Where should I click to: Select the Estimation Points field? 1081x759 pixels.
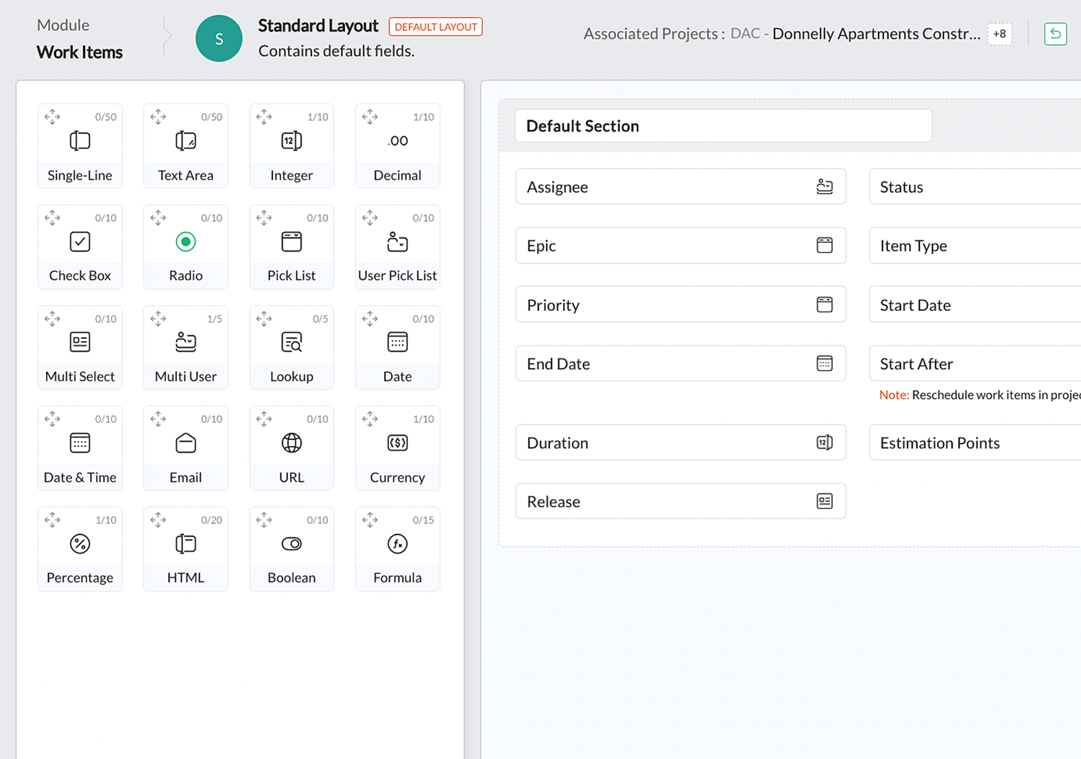[x=975, y=443]
